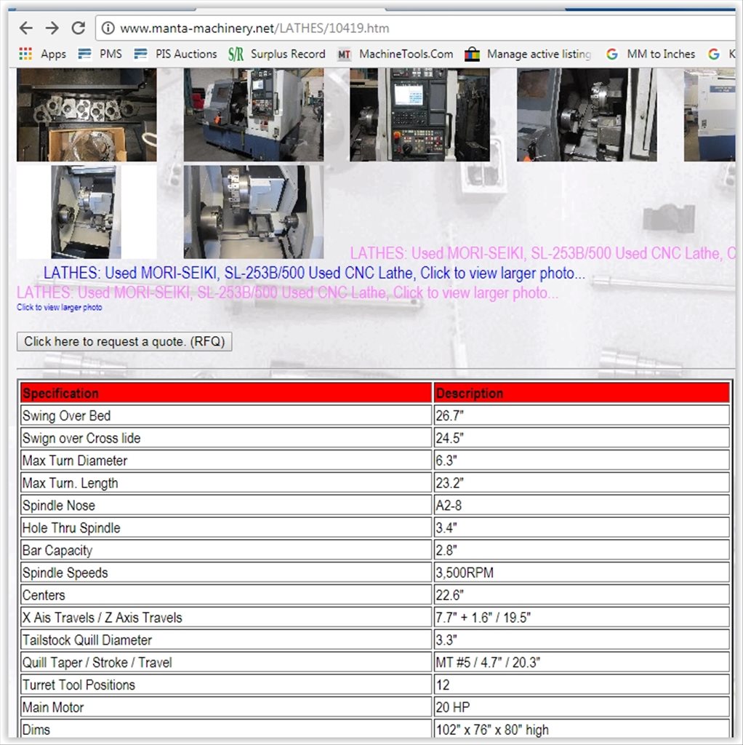Select the 'Spindle Speeds' cell
The height and width of the screenshot is (745, 743).
226,573
